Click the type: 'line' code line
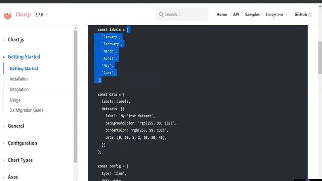 point(114,173)
